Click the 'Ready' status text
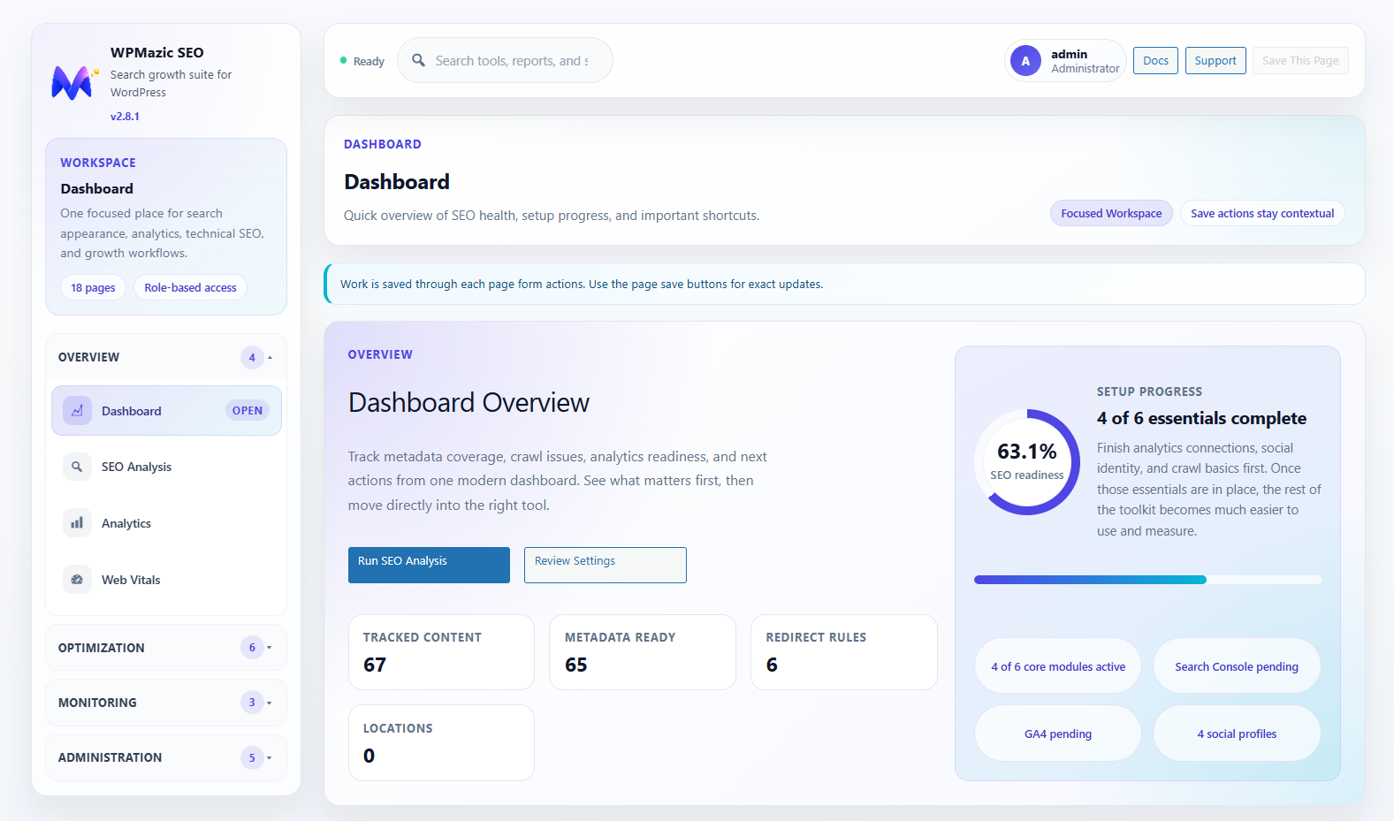 369,61
